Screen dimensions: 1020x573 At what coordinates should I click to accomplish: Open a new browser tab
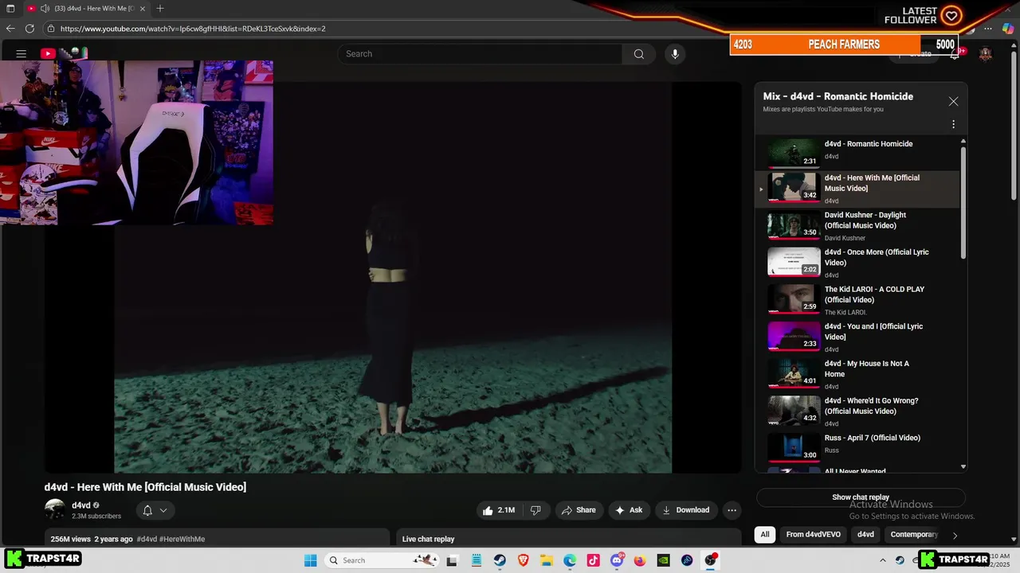[x=160, y=9]
